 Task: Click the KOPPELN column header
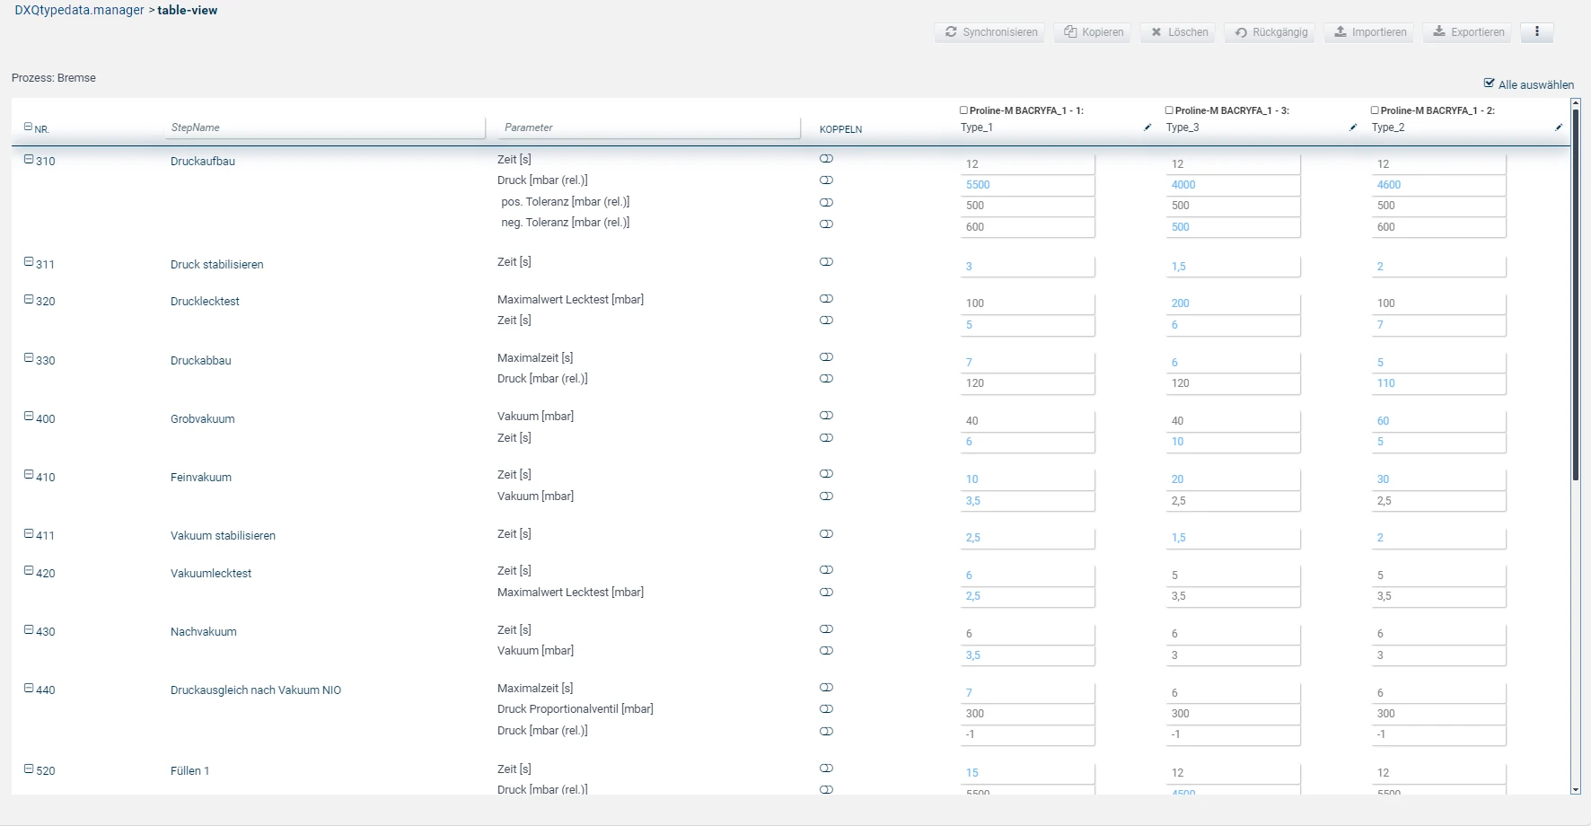coord(840,129)
